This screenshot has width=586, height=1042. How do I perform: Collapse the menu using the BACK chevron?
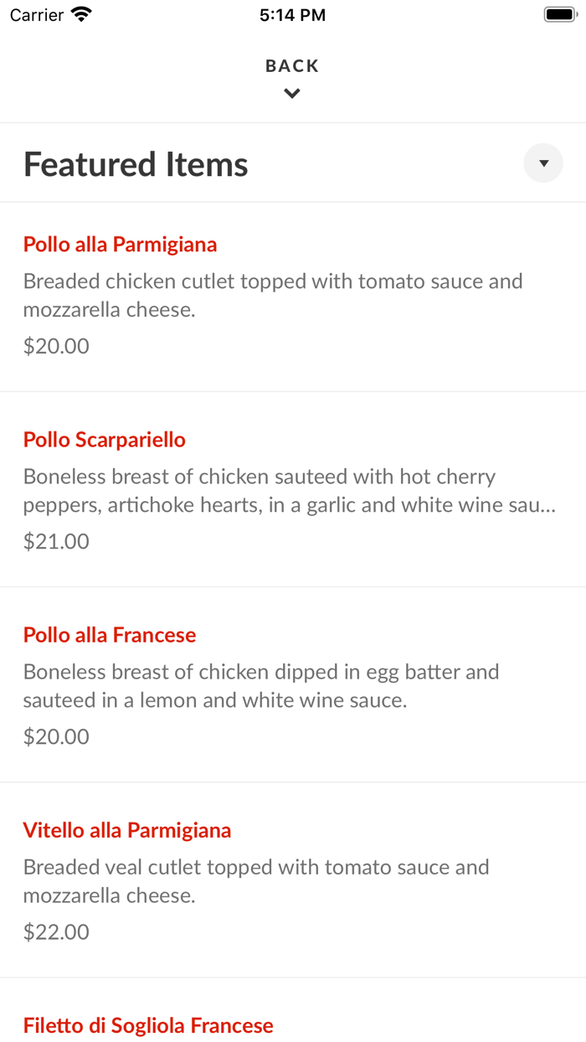coord(291,93)
